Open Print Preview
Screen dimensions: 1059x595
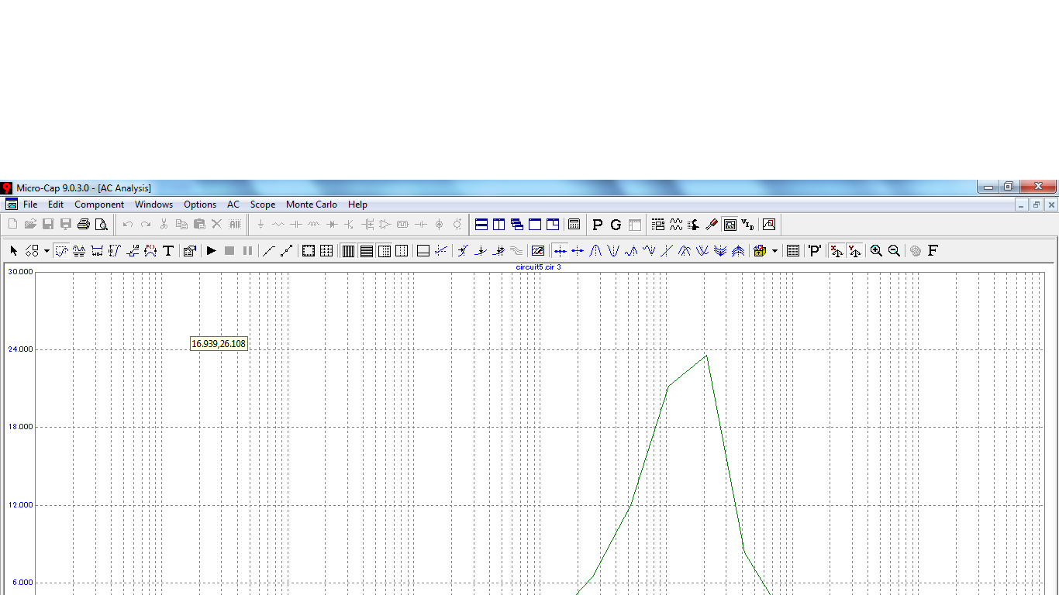click(102, 225)
